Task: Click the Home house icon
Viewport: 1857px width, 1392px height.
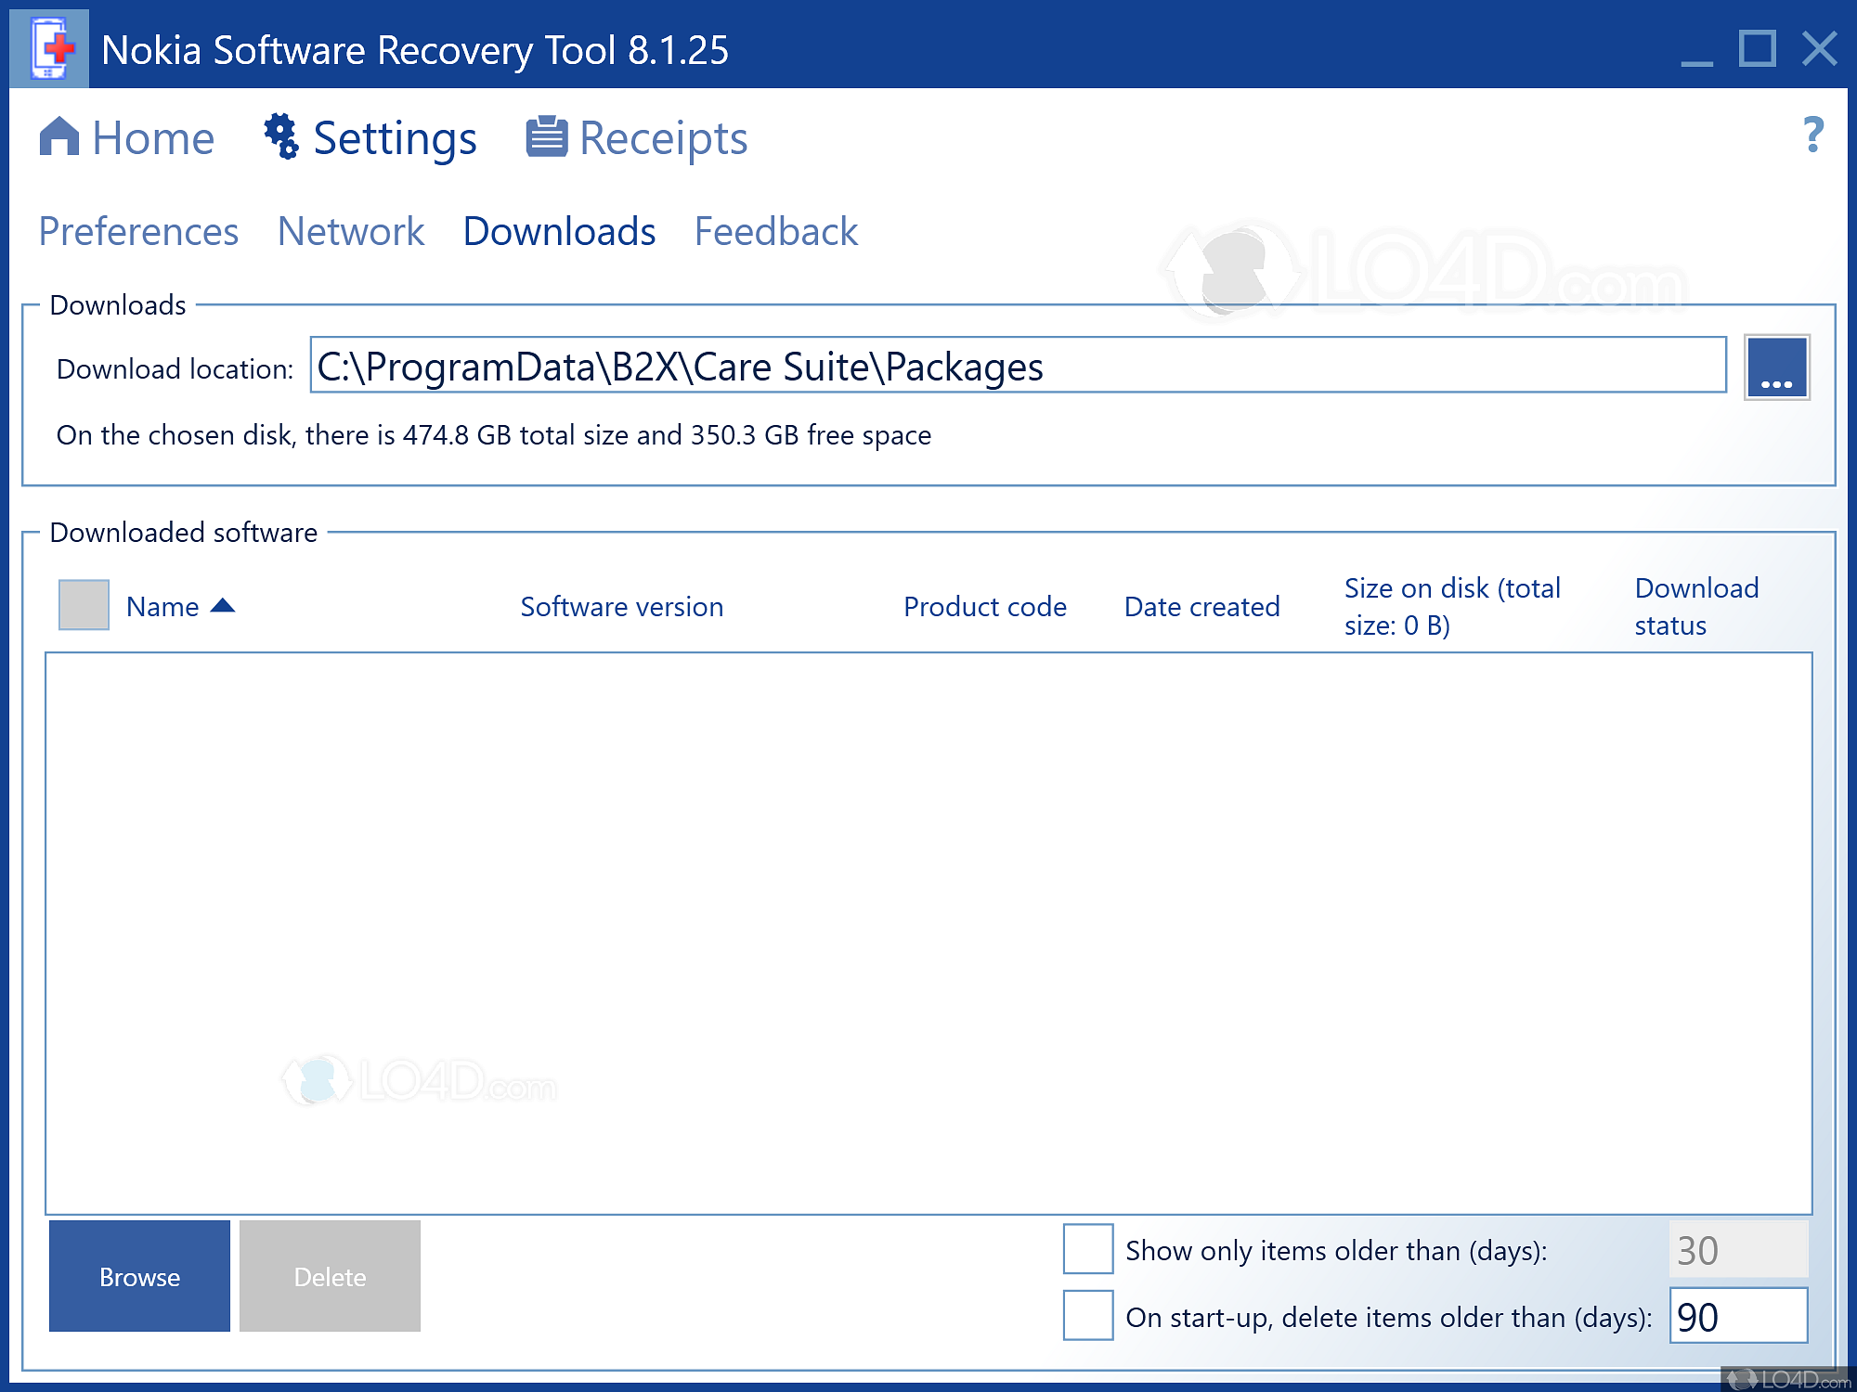Action: click(x=59, y=137)
